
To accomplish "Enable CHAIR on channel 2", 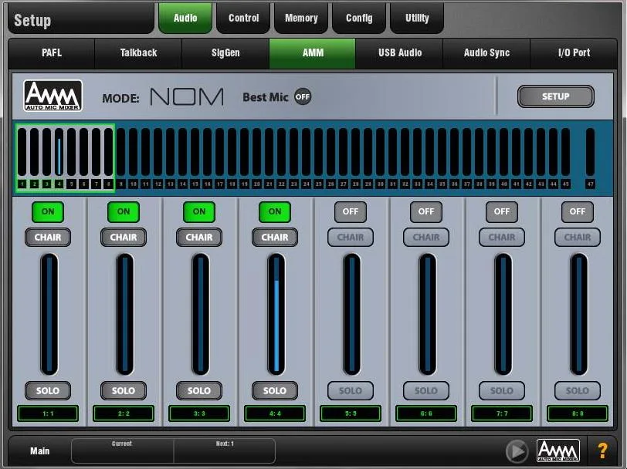I will [x=124, y=238].
